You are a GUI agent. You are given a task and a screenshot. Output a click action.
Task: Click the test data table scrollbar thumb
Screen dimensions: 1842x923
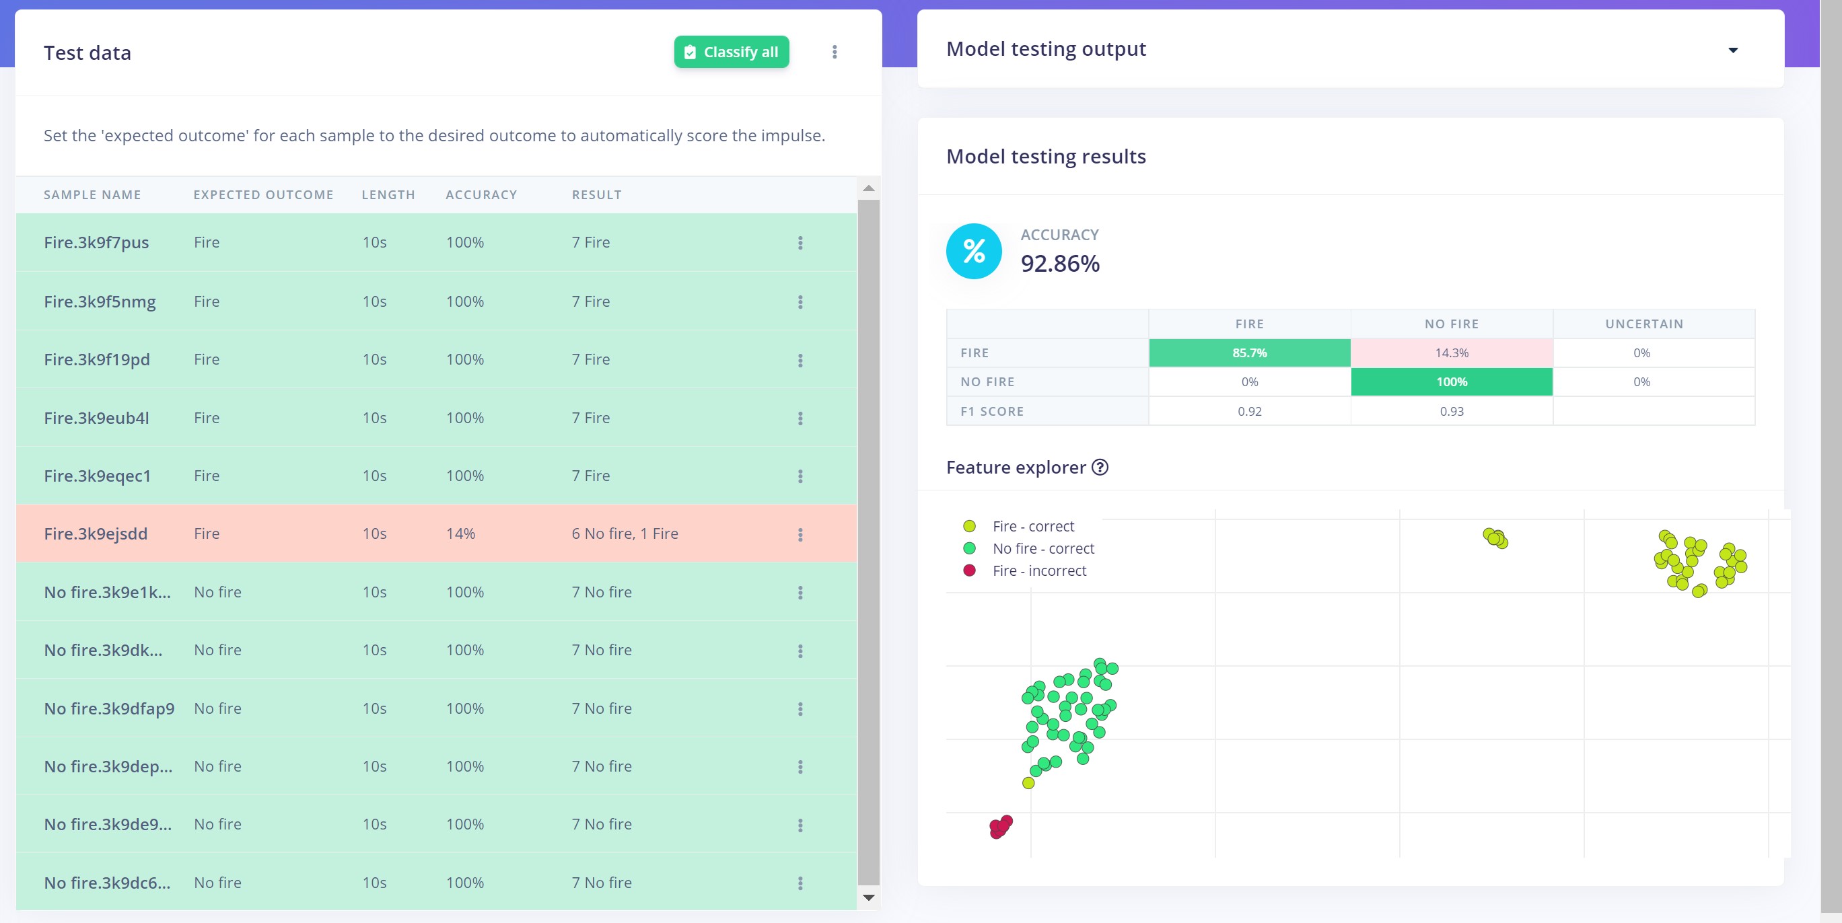[x=868, y=542]
